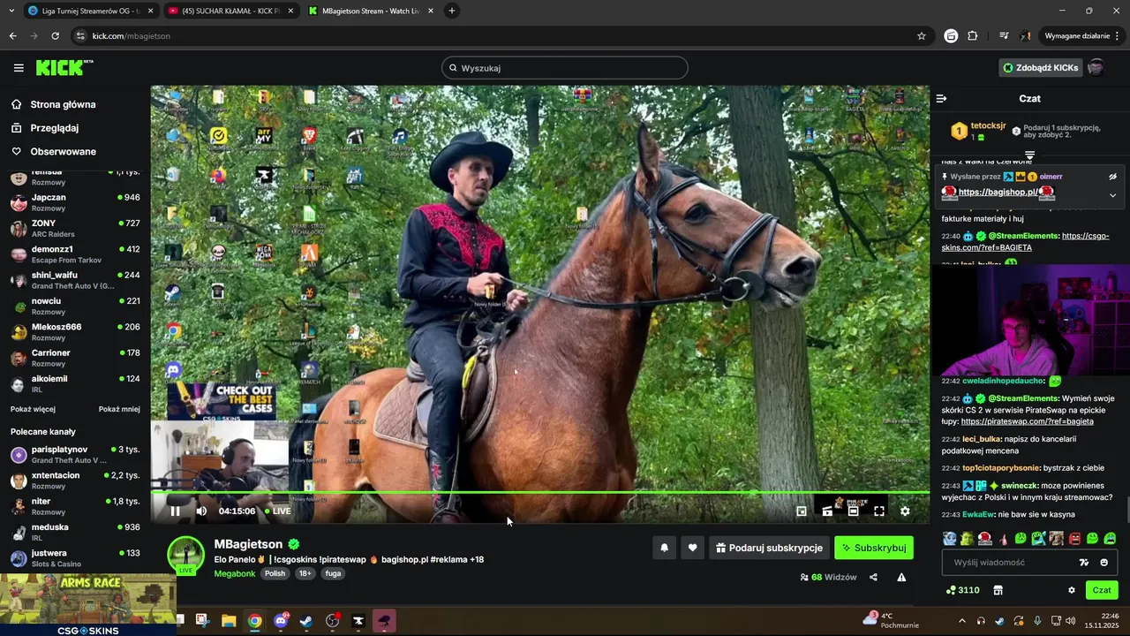Open pirateswap.com referral link
Viewport: 1130px width, 636px height.
point(1027,421)
